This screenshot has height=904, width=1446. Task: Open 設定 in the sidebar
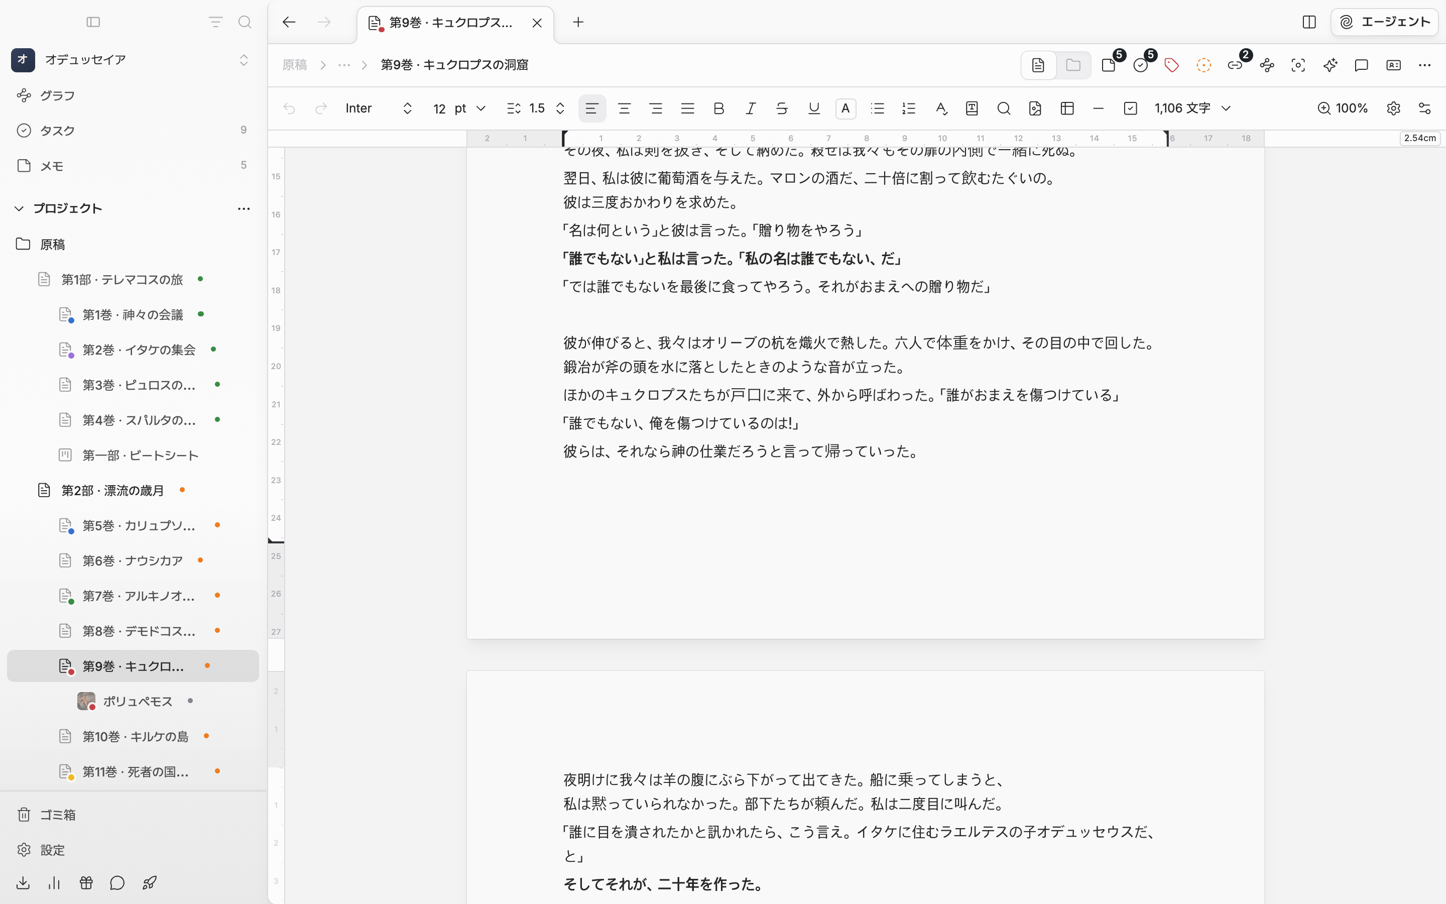[133, 850]
